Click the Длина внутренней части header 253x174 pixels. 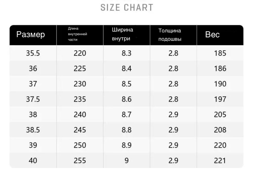tap(77, 34)
